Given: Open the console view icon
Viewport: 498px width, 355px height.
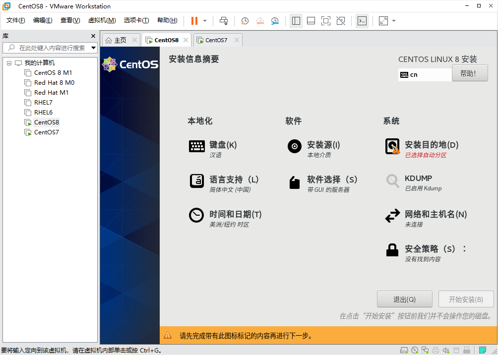Looking at the screenshot, I should coord(362,21).
